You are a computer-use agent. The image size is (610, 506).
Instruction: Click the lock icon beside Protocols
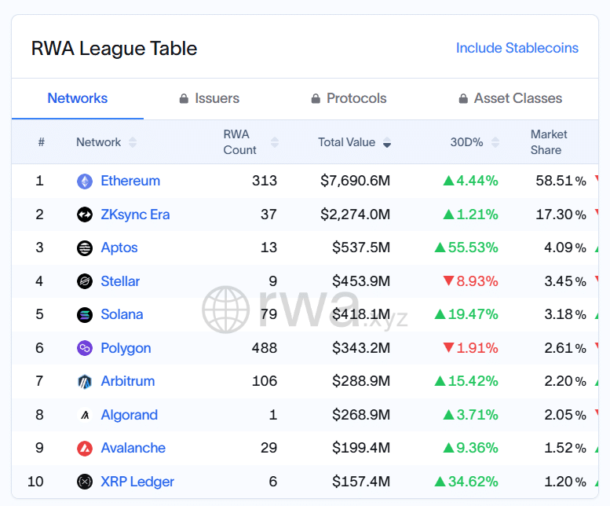316,98
